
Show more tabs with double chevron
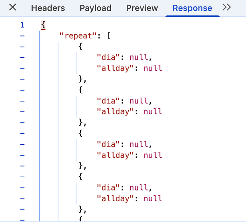[x=226, y=8]
